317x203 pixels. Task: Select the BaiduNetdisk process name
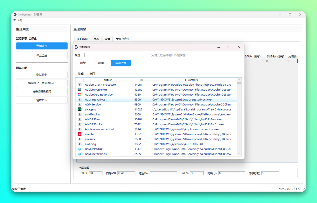coord(94,149)
